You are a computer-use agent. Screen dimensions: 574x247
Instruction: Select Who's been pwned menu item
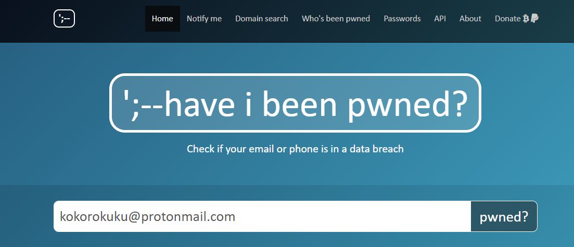tap(336, 19)
